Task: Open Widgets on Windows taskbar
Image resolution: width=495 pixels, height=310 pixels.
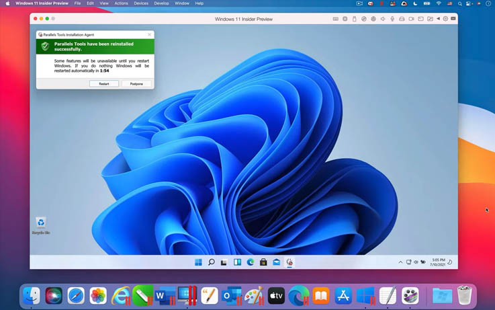Action: (x=237, y=262)
